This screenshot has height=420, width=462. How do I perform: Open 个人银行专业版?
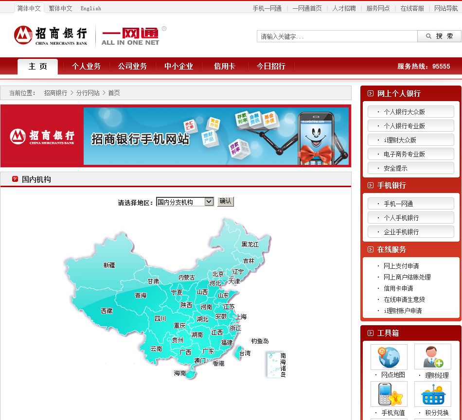tap(411, 126)
